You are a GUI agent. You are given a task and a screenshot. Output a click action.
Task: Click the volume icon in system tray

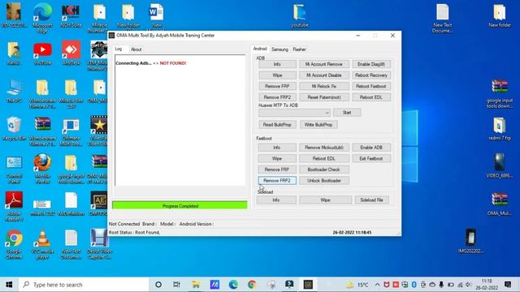468,285
